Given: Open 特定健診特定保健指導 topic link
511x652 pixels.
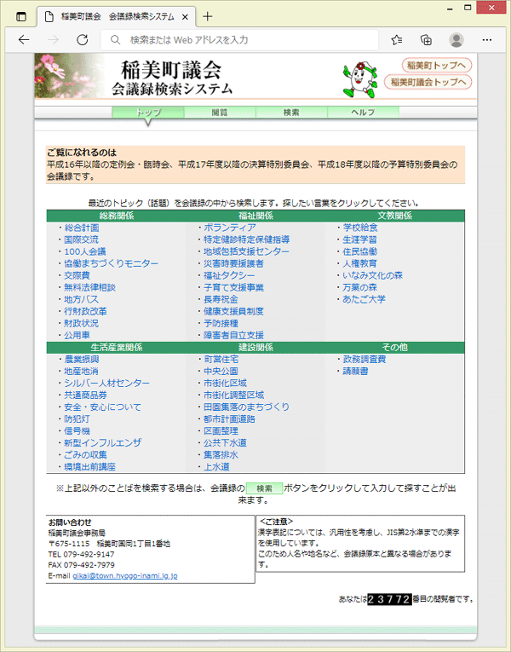Looking at the screenshot, I should pyautogui.click(x=247, y=239).
